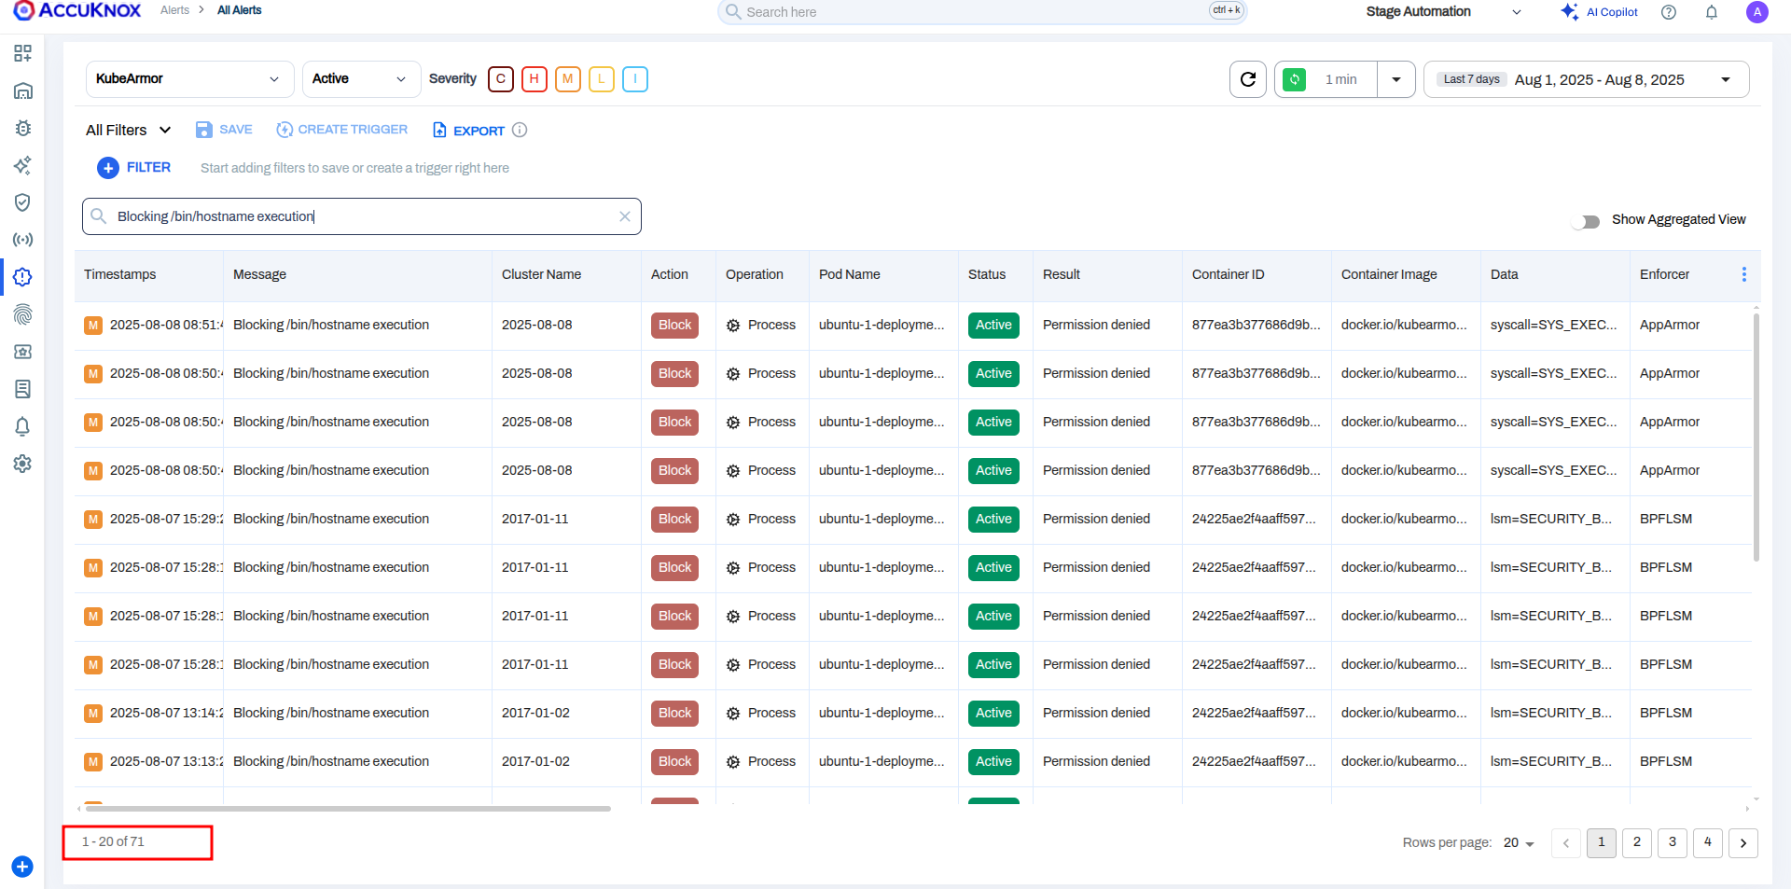Open the Active status dropdown
The image size is (1791, 889).
[x=360, y=78]
